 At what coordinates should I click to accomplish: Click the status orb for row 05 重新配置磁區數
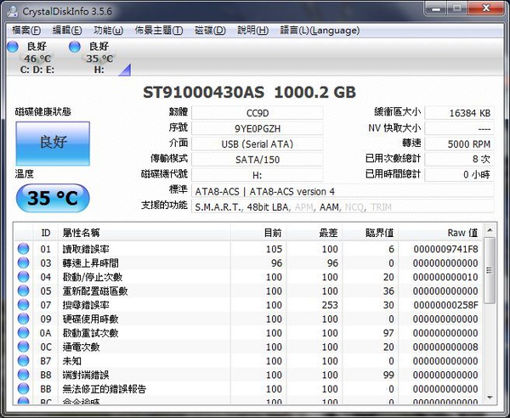click(x=23, y=291)
